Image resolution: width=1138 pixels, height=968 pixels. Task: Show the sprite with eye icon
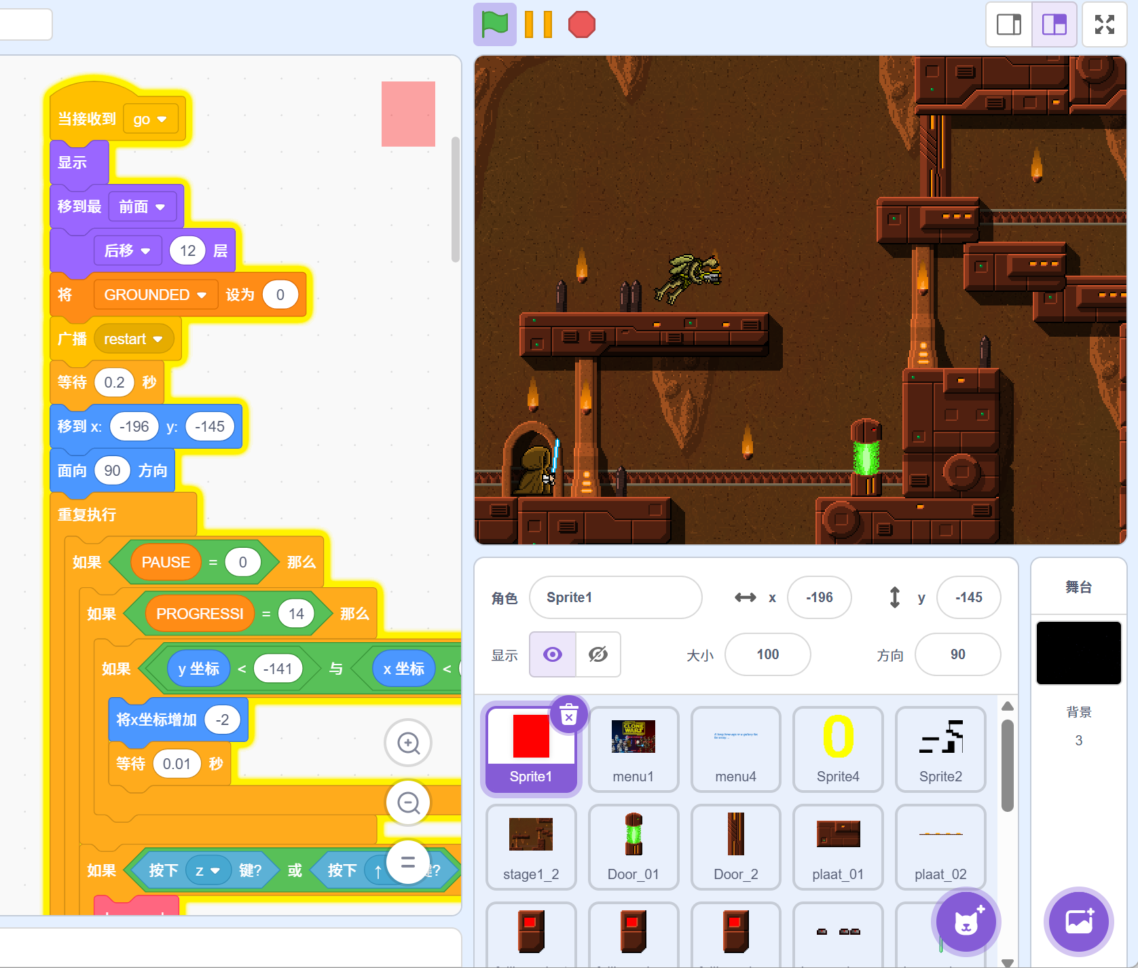tap(553, 654)
